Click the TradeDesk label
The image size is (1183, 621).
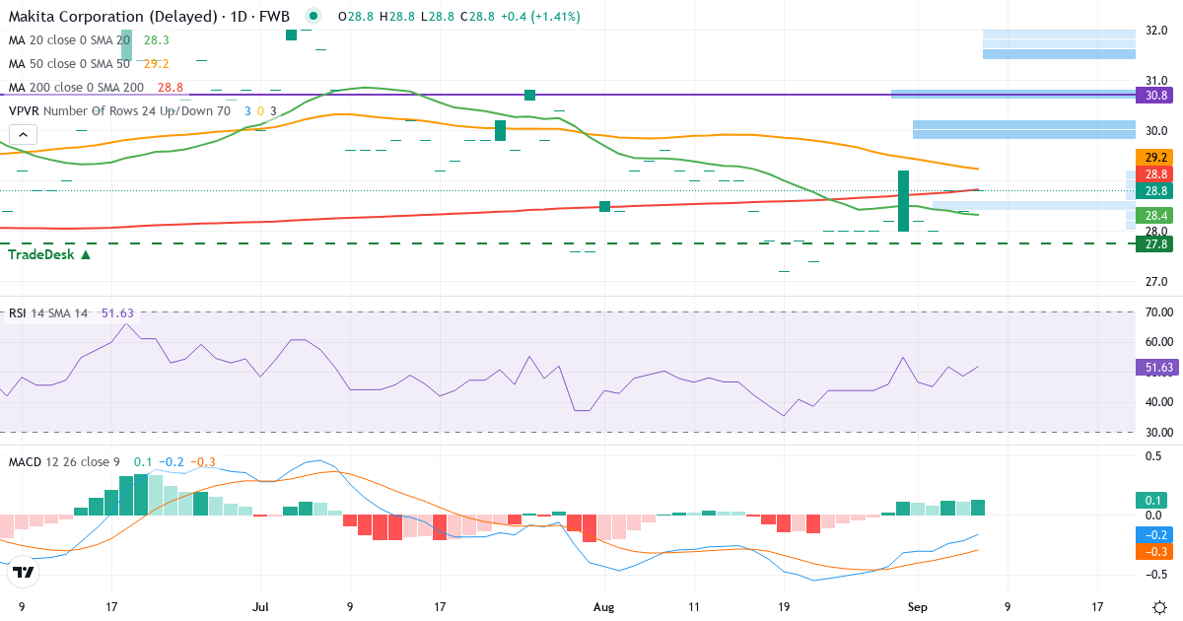pos(49,254)
